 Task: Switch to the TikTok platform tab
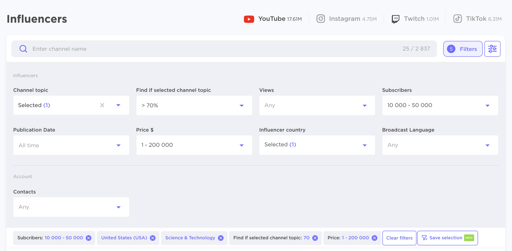click(477, 19)
